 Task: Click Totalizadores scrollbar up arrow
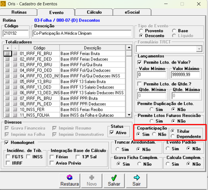click(x=129, y=48)
